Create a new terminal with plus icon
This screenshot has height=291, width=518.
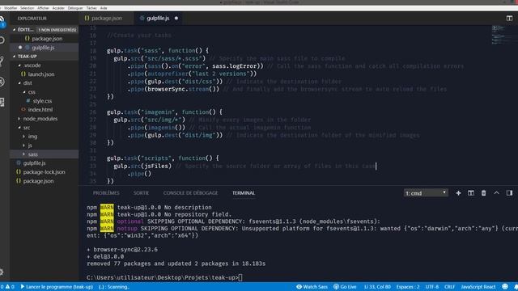click(x=458, y=193)
